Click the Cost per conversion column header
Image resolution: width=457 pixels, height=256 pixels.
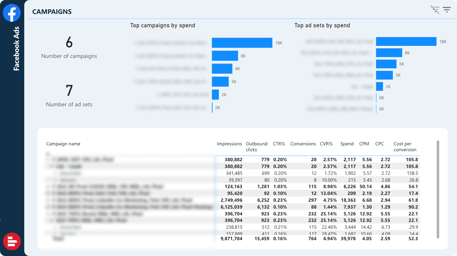tap(404, 147)
